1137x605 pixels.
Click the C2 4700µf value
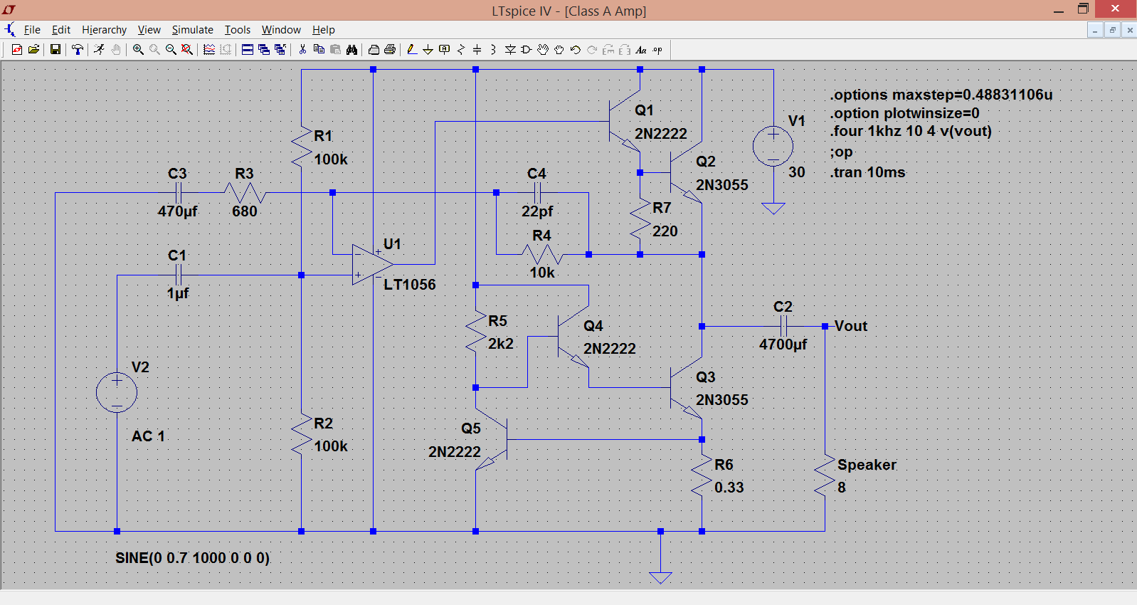click(x=783, y=344)
